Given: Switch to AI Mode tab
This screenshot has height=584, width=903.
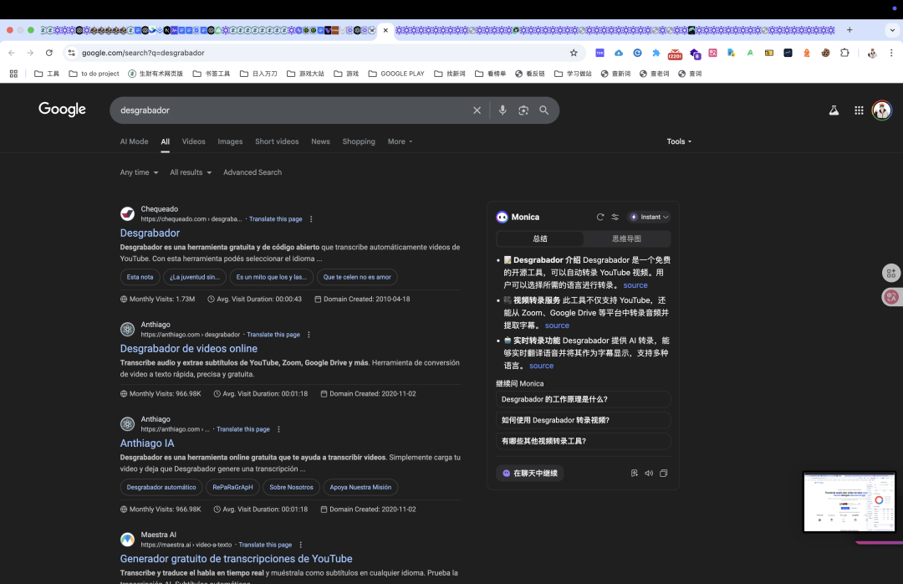Looking at the screenshot, I should tap(134, 141).
